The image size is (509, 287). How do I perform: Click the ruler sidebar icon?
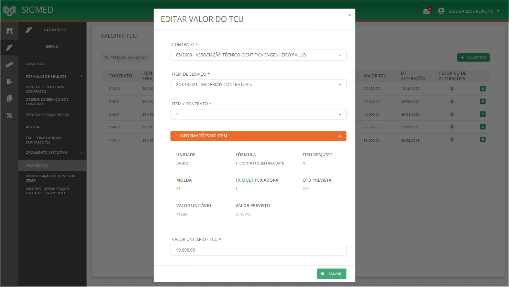click(x=9, y=64)
